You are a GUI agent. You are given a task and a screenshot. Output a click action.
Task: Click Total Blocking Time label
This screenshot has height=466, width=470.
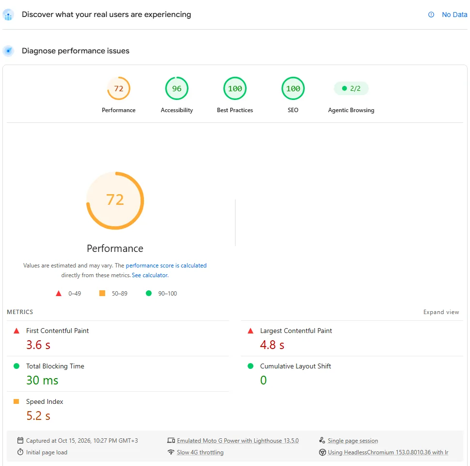pyautogui.click(x=55, y=366)
